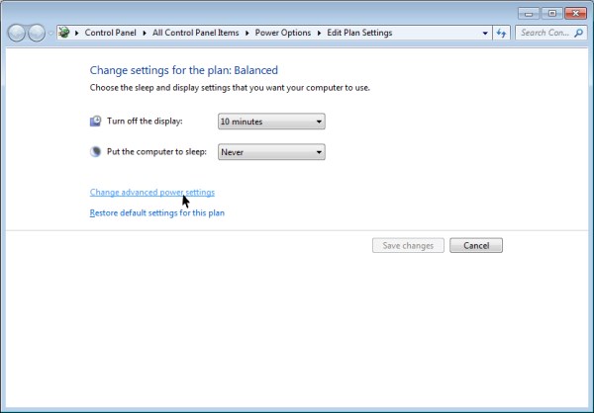594x413 pixels.
Task: Click the 'Put the computer to sleep:' label
Action: tap(156, 151)
